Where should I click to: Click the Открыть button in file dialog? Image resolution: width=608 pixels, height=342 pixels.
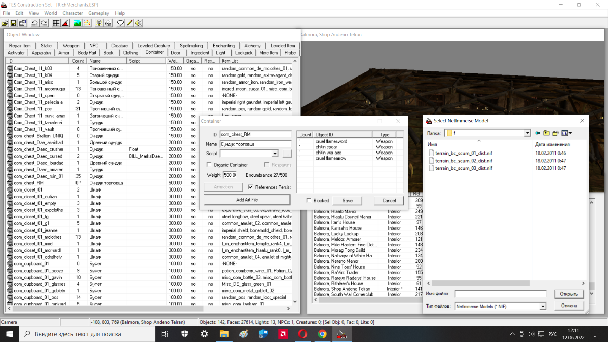[568, 294]
